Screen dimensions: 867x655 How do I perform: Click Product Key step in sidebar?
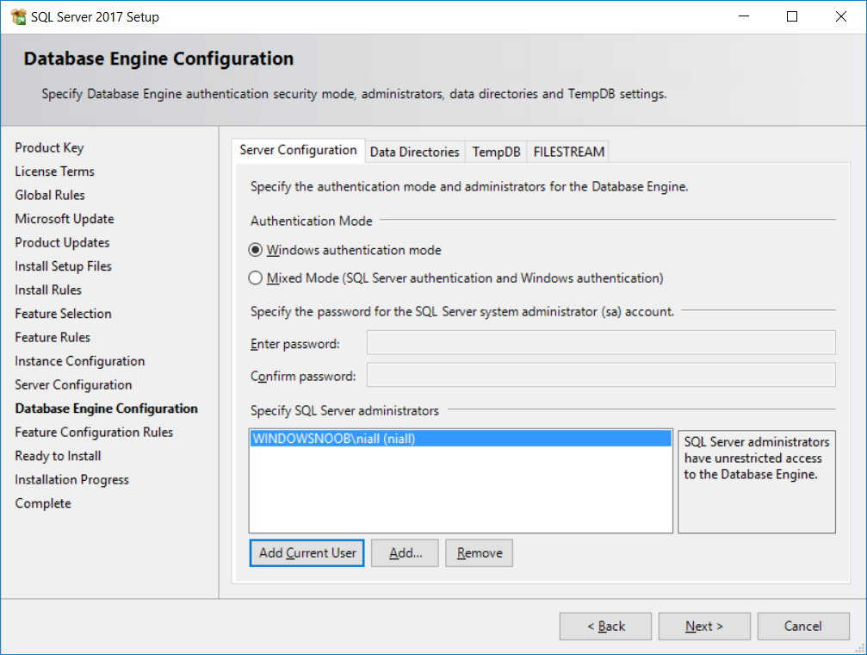click(49, 148)
